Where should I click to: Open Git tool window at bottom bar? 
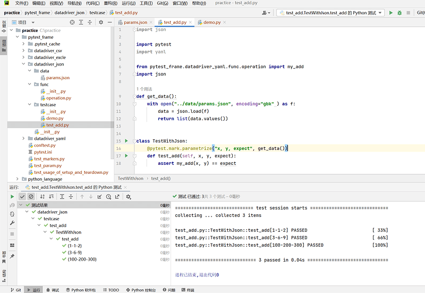point(16,290)
